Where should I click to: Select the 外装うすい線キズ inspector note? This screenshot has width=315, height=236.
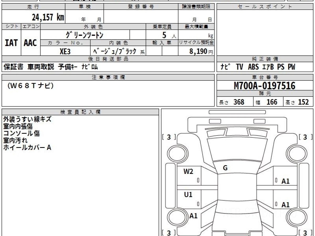click(x=27, y=119)
